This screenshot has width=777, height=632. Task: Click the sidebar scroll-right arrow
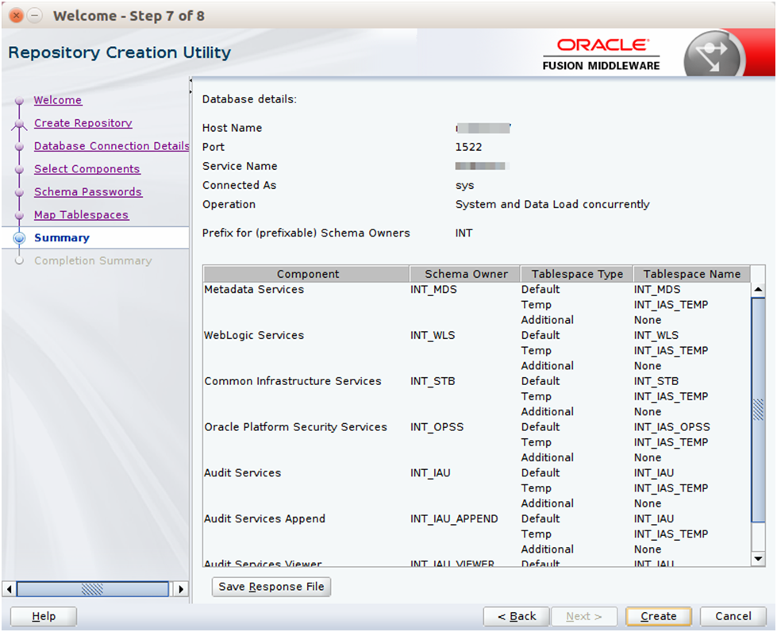(x=181, y=589)
